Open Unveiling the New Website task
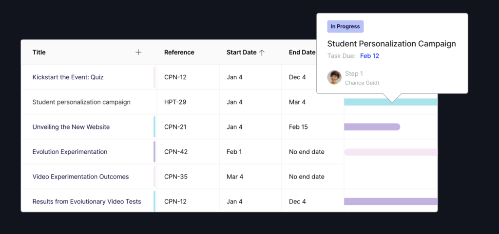 (71, 127)
